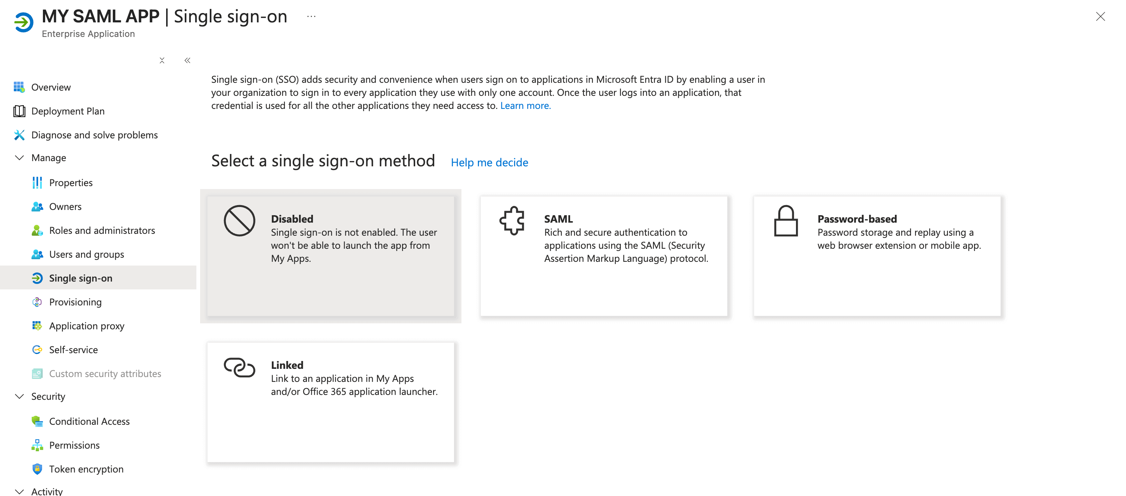Open Application proxy menu item
Screen dimensions: 1126x496
[x=87, y=326]
